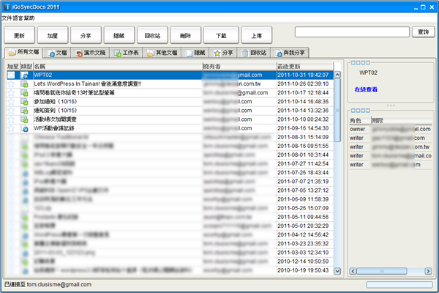Image resolution: width=439 pixels, height=293 pixels.
Task: Click the 隱藏 toolbar button
Action: coord(119,35)
